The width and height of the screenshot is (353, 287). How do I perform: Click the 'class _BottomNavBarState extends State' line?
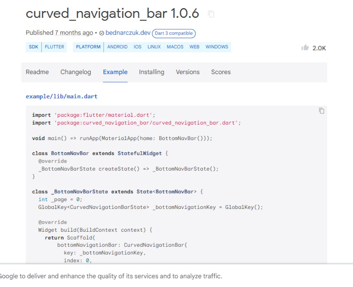pos(118,192)
